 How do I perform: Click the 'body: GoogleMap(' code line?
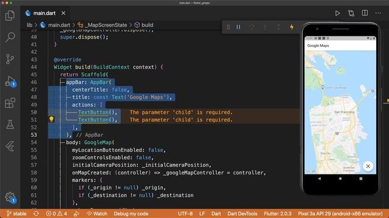(90, 142)
